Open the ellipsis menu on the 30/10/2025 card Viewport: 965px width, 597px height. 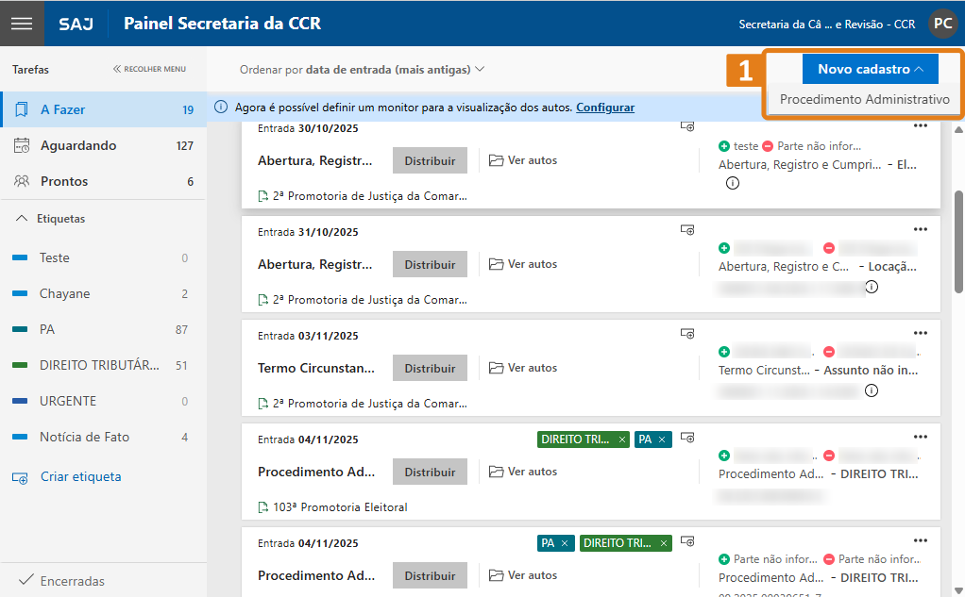[x=921, y=125]
